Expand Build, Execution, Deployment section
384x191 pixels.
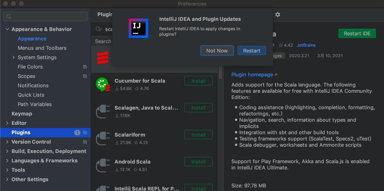pos(7,151)
